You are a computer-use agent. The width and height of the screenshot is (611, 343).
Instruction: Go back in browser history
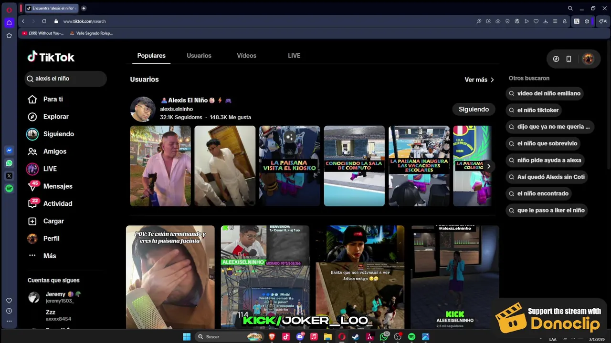tap(23, 21)
